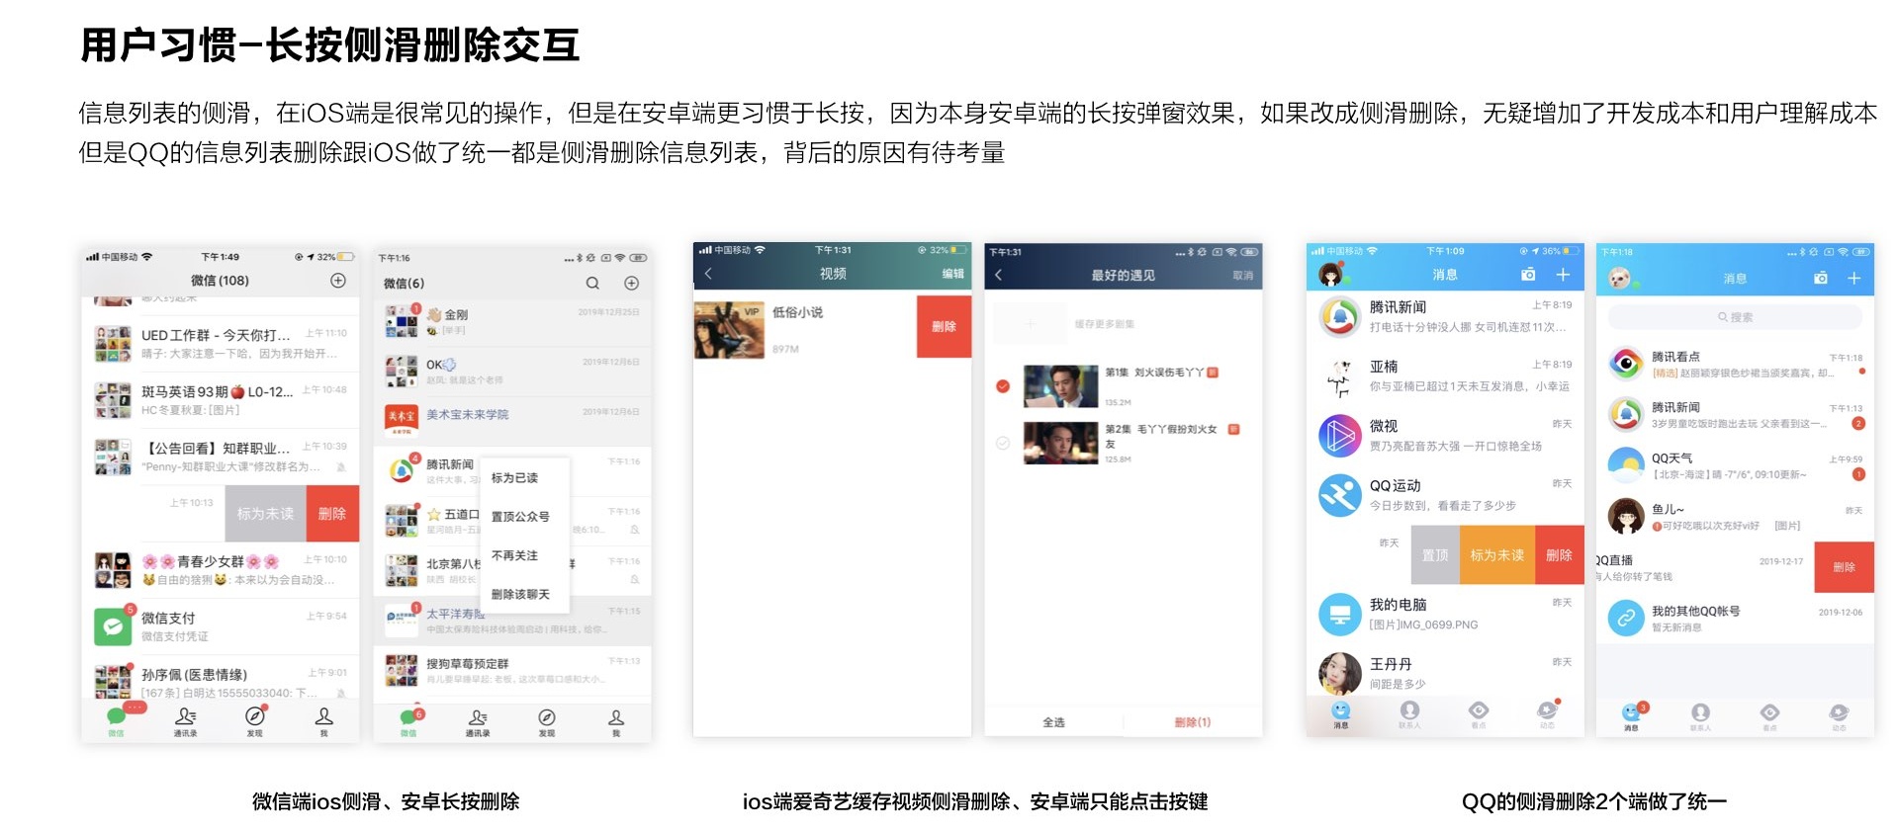The height and width of the screenshot is (834, 1898).
Task: Choose 置顶公众号 in the popup menu
Action: click(520, 516)
